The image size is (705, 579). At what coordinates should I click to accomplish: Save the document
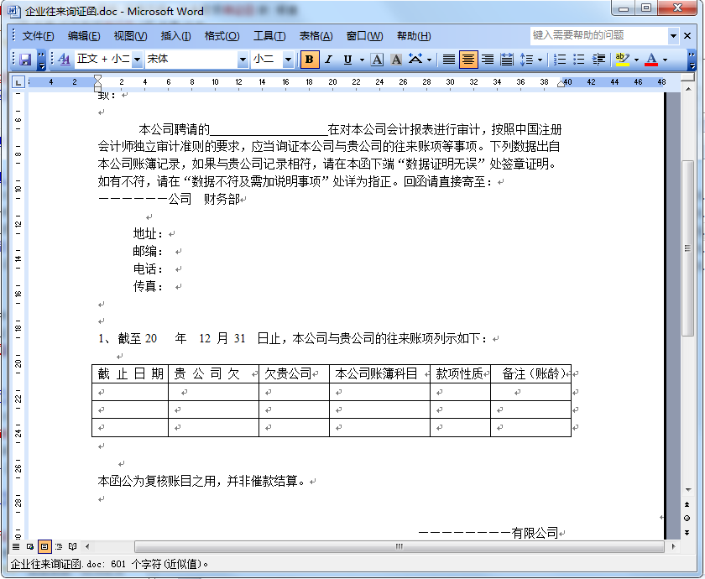(x=25, y=60)
